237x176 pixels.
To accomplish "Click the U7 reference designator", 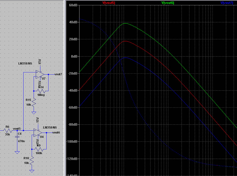I will click(44, 78).
